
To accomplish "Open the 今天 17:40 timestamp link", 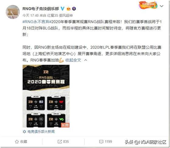I will pyautogui.click(x=30, y=16).
